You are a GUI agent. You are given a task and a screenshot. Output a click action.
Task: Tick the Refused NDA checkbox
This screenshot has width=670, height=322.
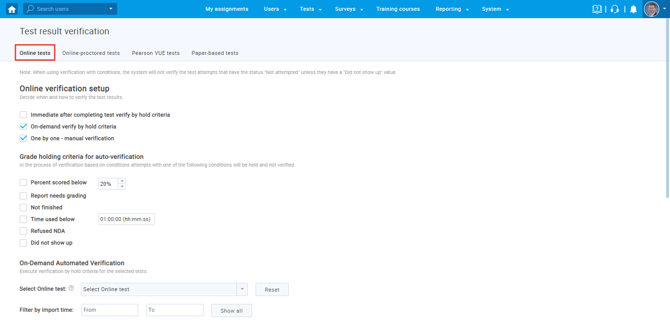tap(24, 231)
